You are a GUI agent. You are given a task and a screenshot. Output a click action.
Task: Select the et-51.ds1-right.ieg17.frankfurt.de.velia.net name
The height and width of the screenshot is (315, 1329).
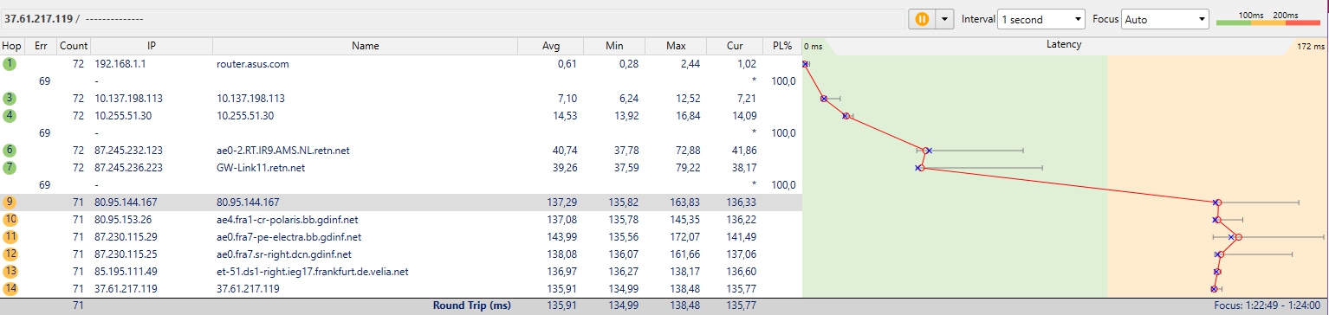pos(313,272)
